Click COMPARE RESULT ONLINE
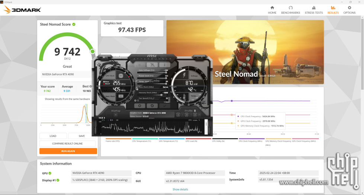 pyautogui.click(x=67, y=143)
